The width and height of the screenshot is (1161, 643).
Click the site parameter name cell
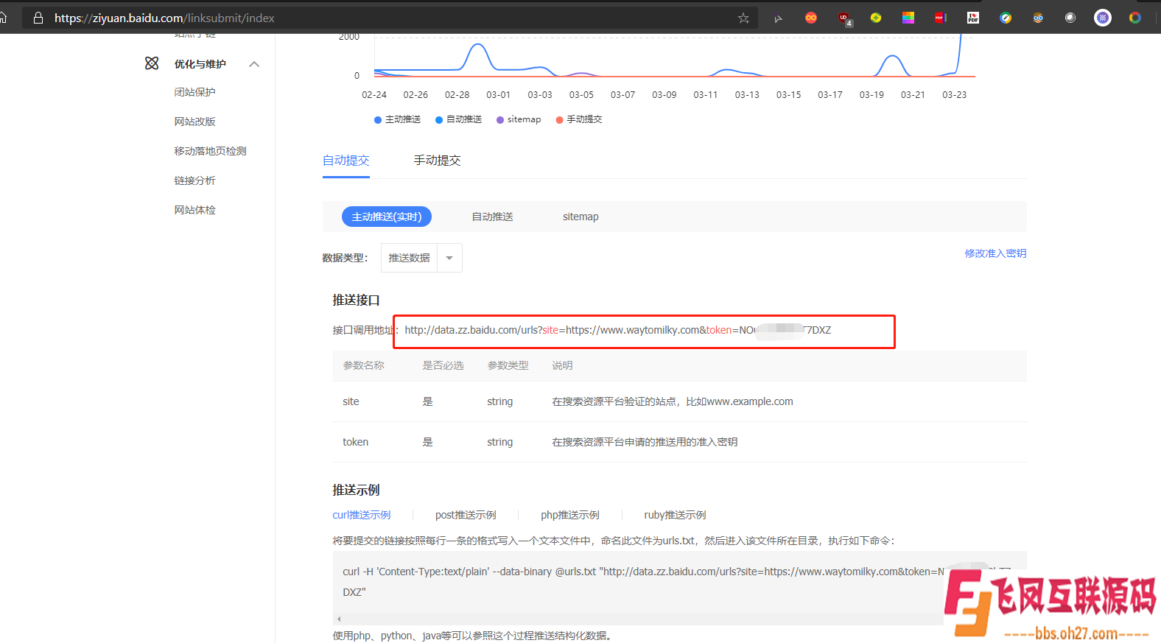pyautogui.click(x=351, y=401)
